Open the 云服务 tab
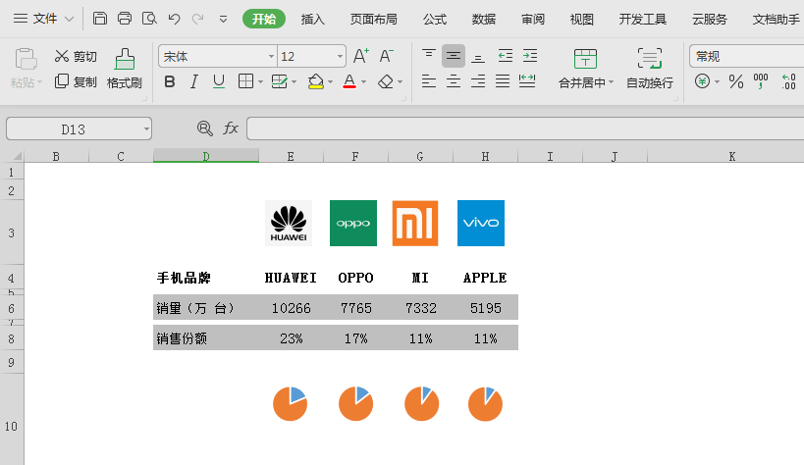 710,19
